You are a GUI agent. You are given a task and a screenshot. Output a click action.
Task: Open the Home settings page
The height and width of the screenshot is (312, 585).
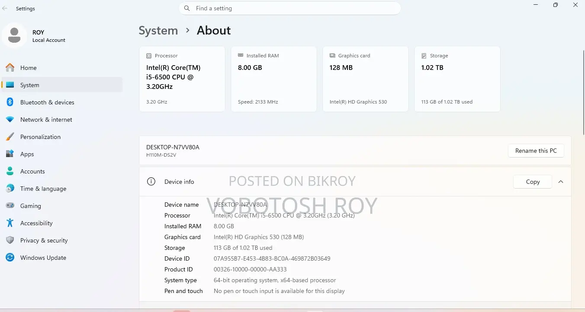[62, 68]
